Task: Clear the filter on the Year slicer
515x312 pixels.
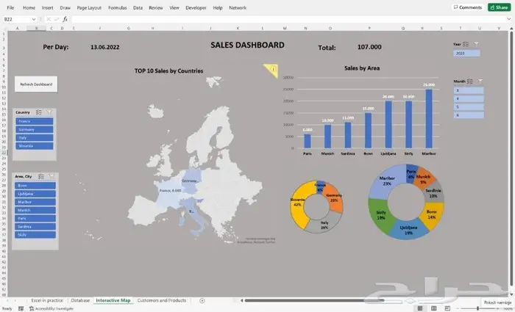Action: pyautogui.click(x=476, y=44)
